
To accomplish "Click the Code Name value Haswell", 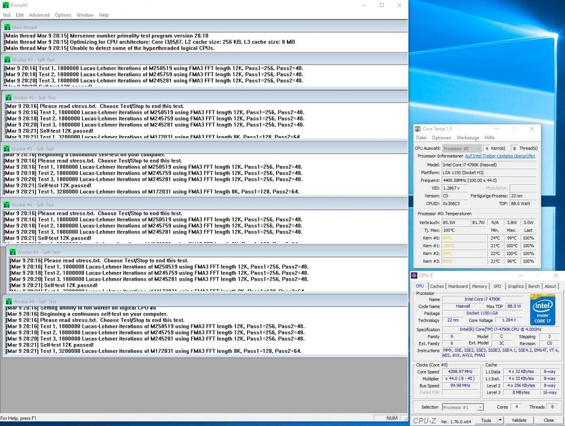I will coord(463,306).
